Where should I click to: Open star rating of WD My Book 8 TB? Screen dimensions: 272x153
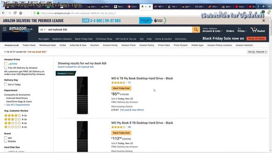pyautogui.click(x=118, y=127)
